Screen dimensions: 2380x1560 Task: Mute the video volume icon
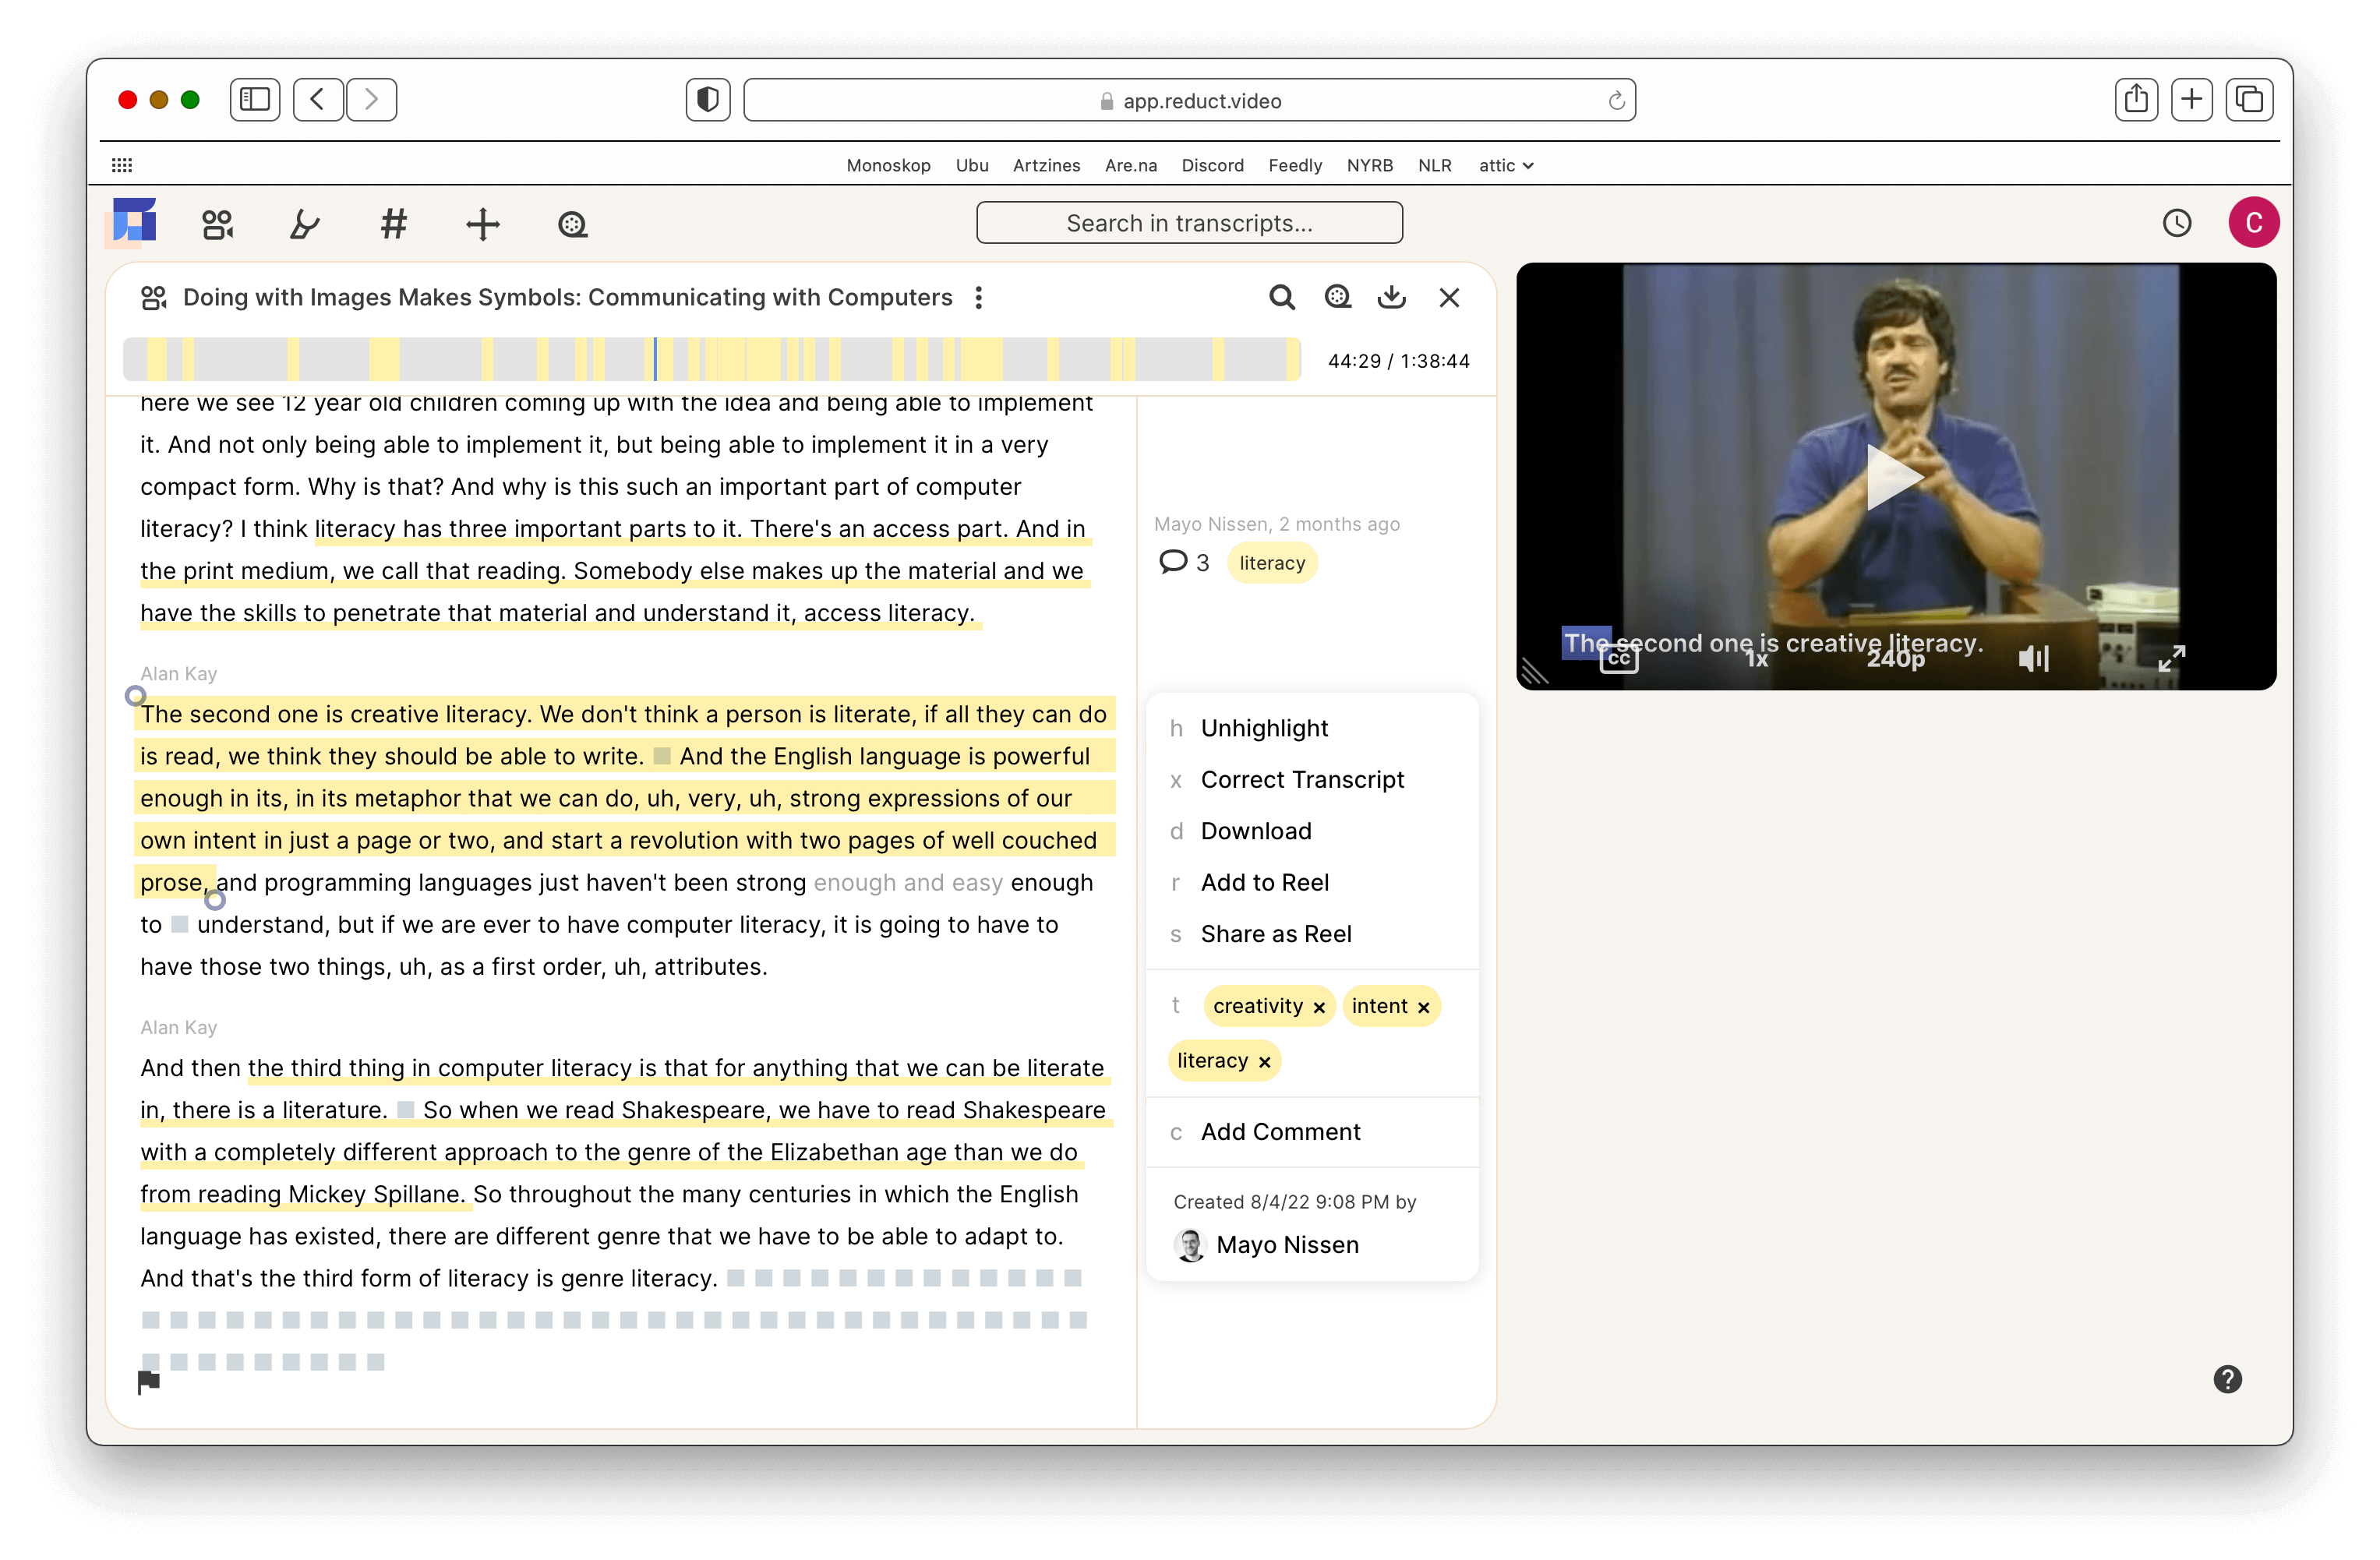[x=2033, y=658]
